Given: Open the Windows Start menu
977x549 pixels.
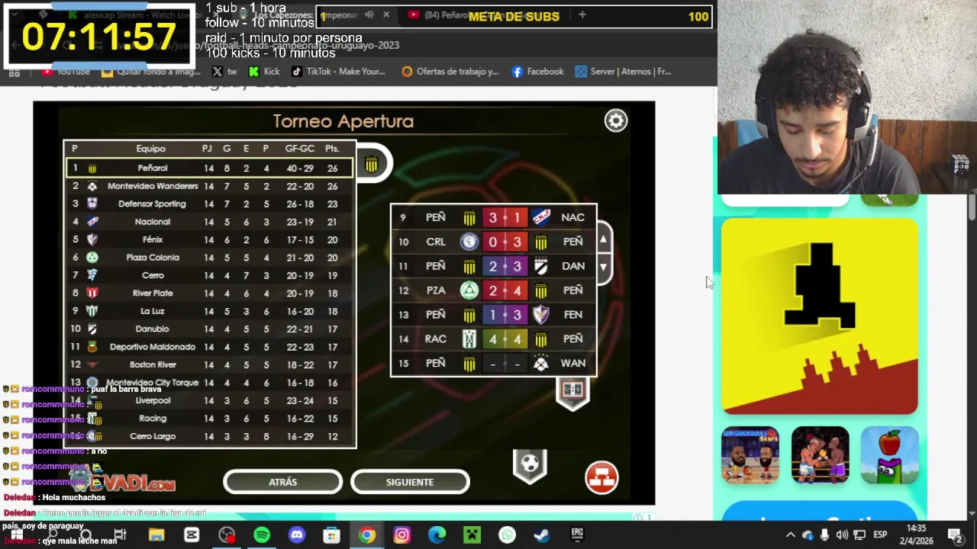Looking at the screenshot, I should [17, 535].
